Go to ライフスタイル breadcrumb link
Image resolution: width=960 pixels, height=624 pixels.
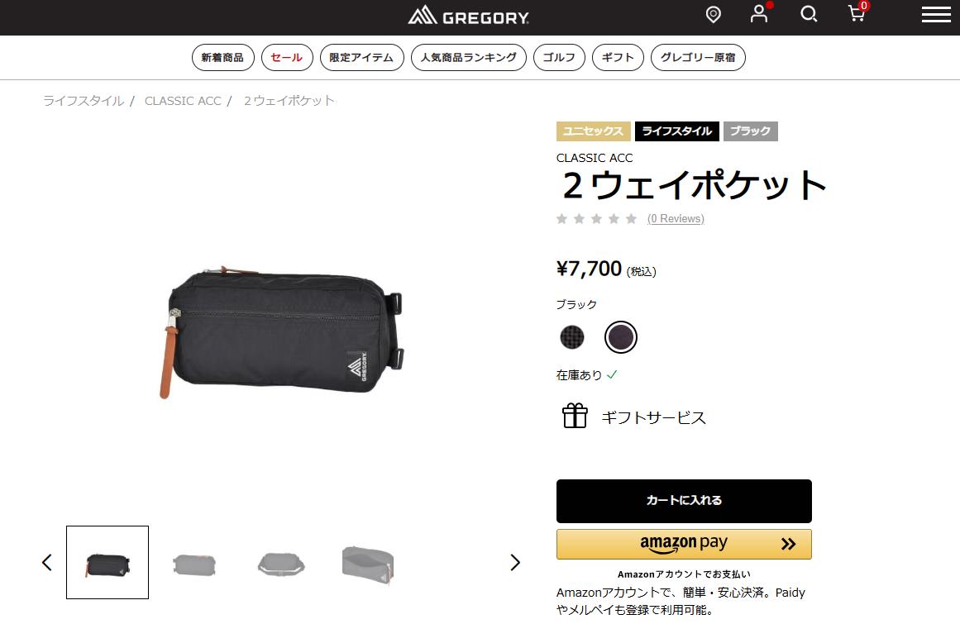coord(84,100)
